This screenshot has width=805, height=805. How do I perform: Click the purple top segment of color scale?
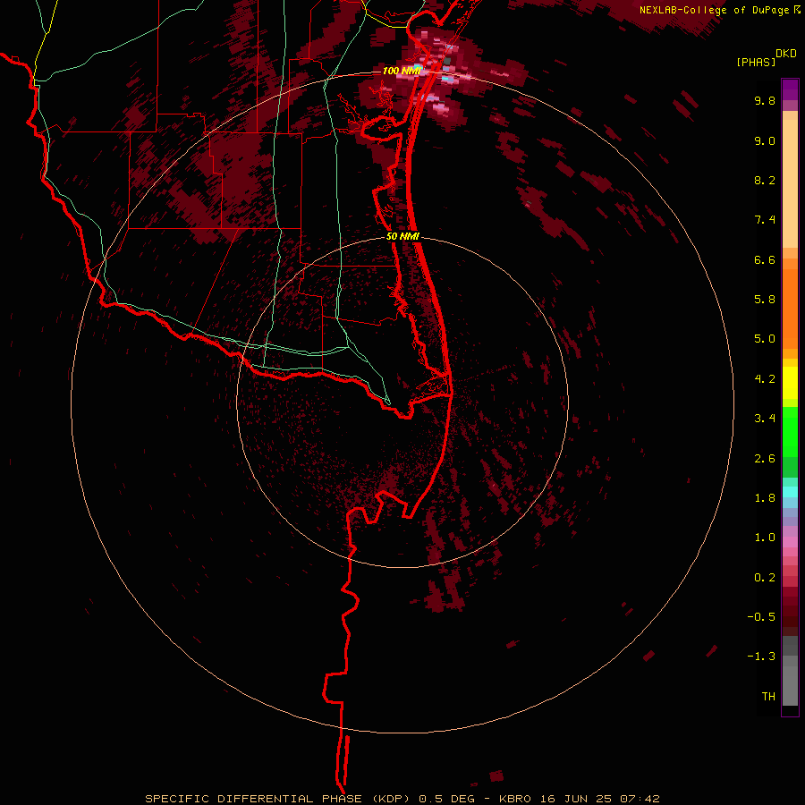(790, 89)
